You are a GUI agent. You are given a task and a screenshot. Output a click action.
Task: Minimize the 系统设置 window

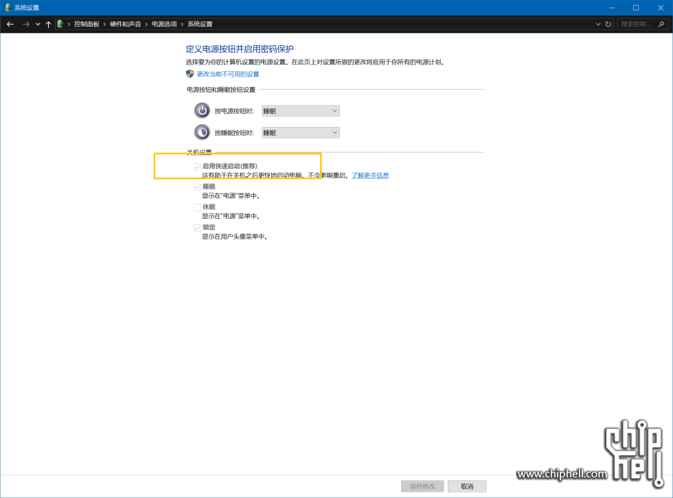click(x=612, y=8)
